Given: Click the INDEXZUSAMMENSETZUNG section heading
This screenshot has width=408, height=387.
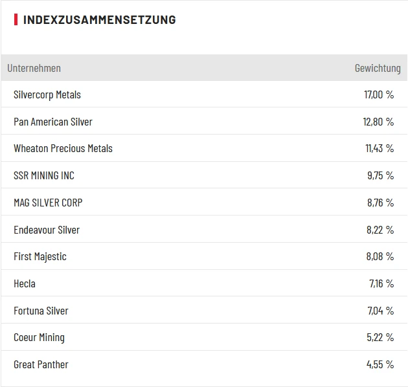Looking at the screenshot, I should [x=99, y=19].
